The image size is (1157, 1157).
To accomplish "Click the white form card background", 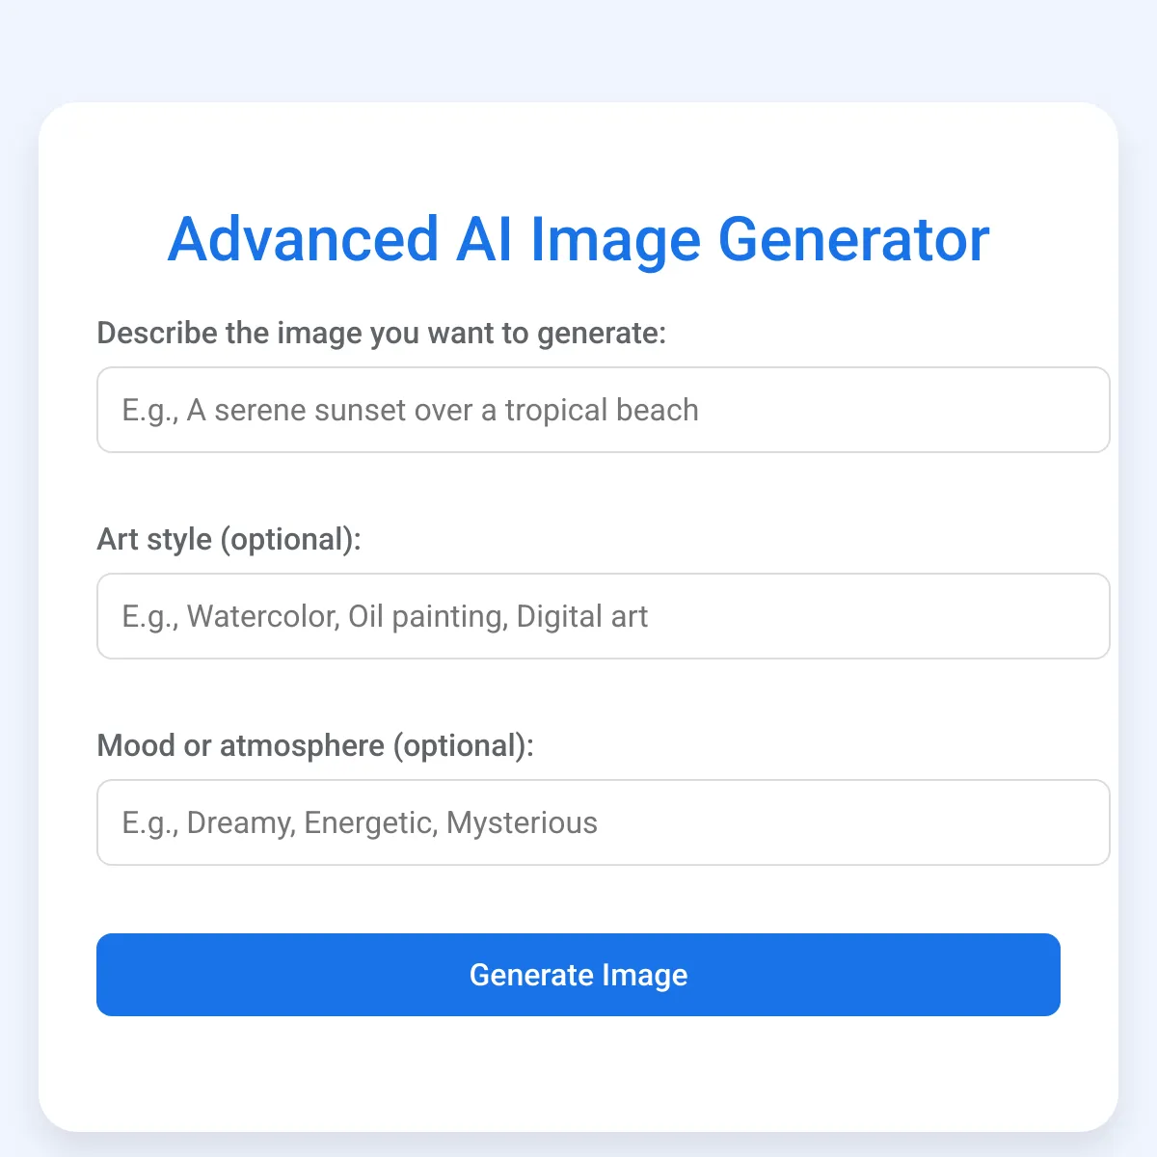I will pos(578,1080).
